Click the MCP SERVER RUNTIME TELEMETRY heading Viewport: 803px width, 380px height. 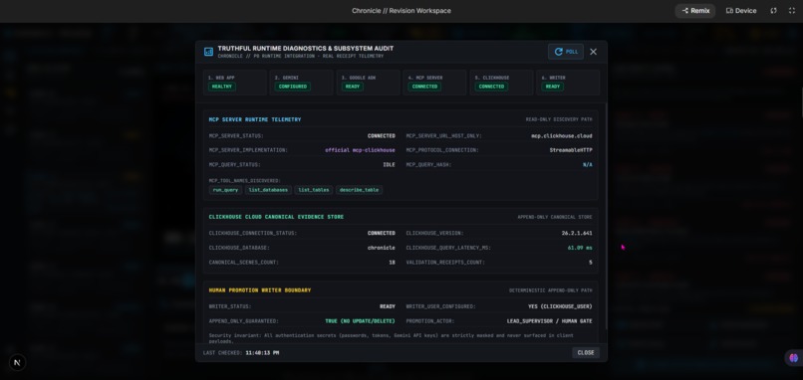click(255, 119)
